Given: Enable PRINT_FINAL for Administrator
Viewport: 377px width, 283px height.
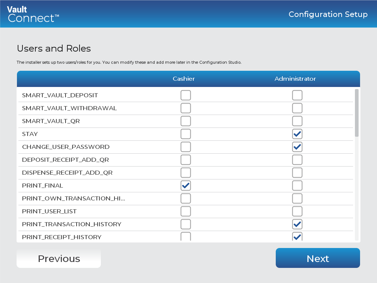Looking at the screenshot, I should (297, 186).
